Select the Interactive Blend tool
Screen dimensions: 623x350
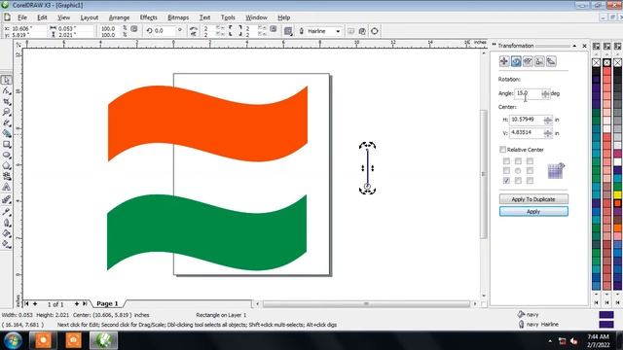click(7, 200)
